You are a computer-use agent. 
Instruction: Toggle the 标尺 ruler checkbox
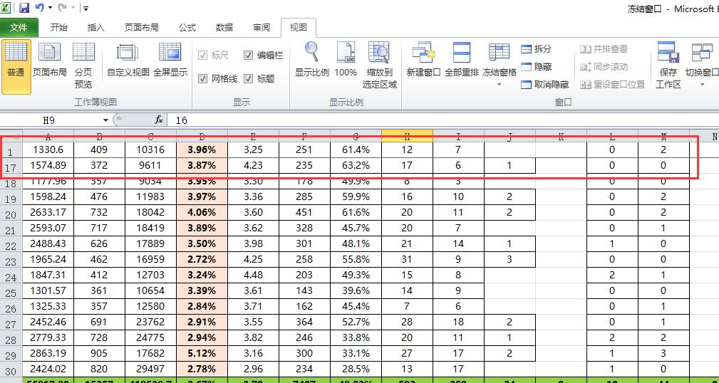202,56
